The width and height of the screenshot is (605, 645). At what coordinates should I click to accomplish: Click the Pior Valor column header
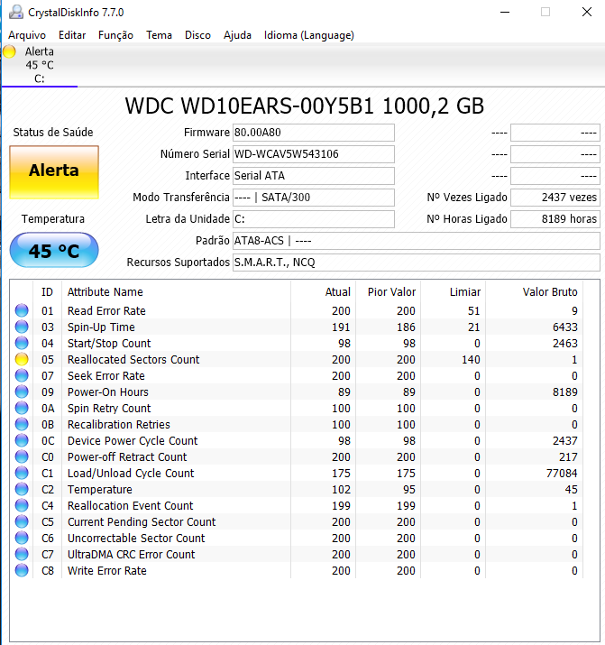pos(389,292)
